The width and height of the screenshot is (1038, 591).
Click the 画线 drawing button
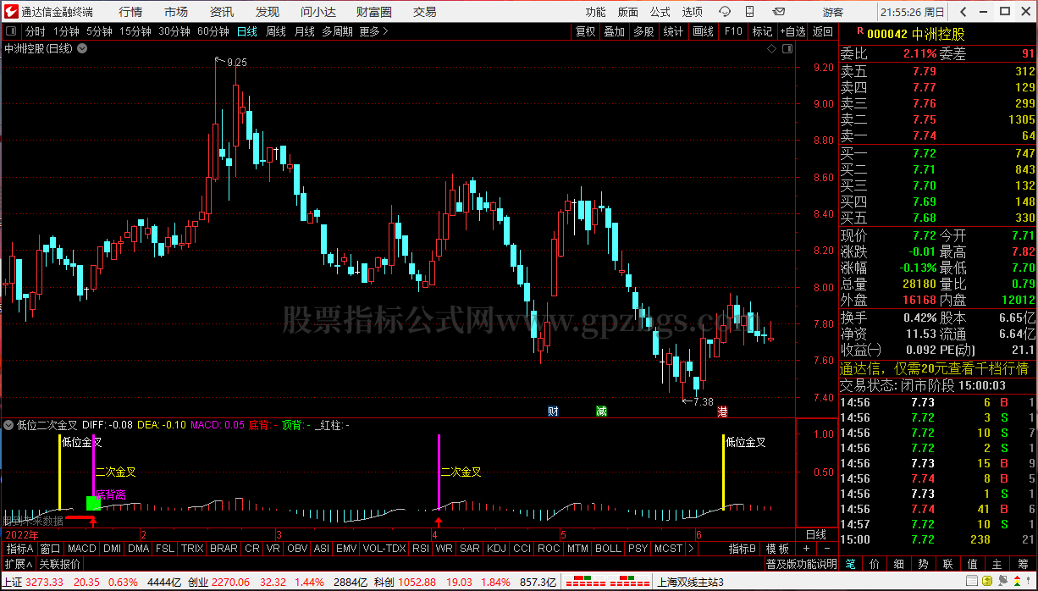pyautogui.click(x=703, y=31)
